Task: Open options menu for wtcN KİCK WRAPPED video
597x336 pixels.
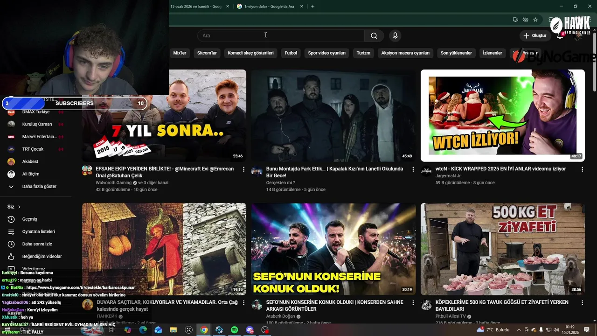Action: click(x=582, y=169)
